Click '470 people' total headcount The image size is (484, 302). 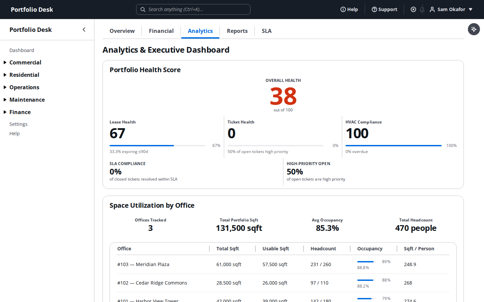tap(416, 228)
